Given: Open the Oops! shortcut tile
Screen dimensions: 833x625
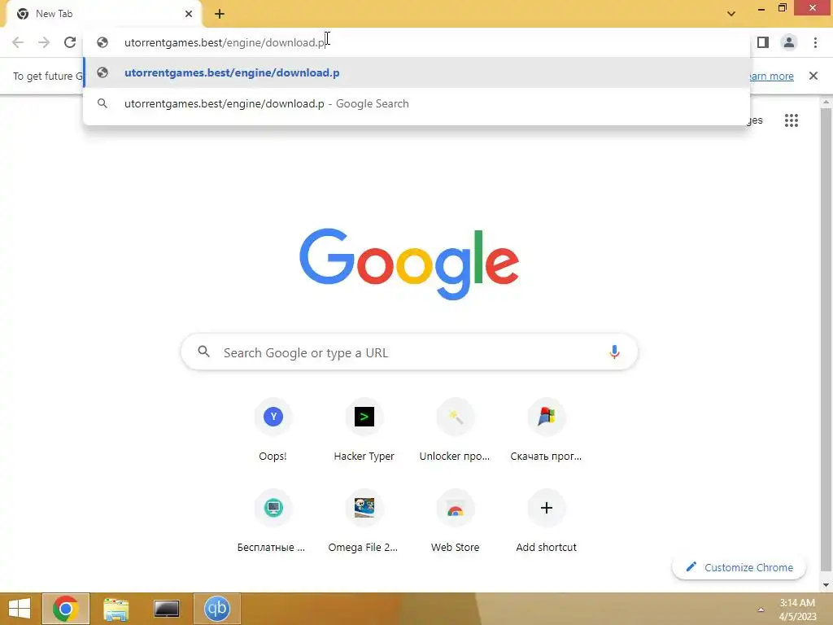Looking at the screenshot, I should tap(273, 431).
